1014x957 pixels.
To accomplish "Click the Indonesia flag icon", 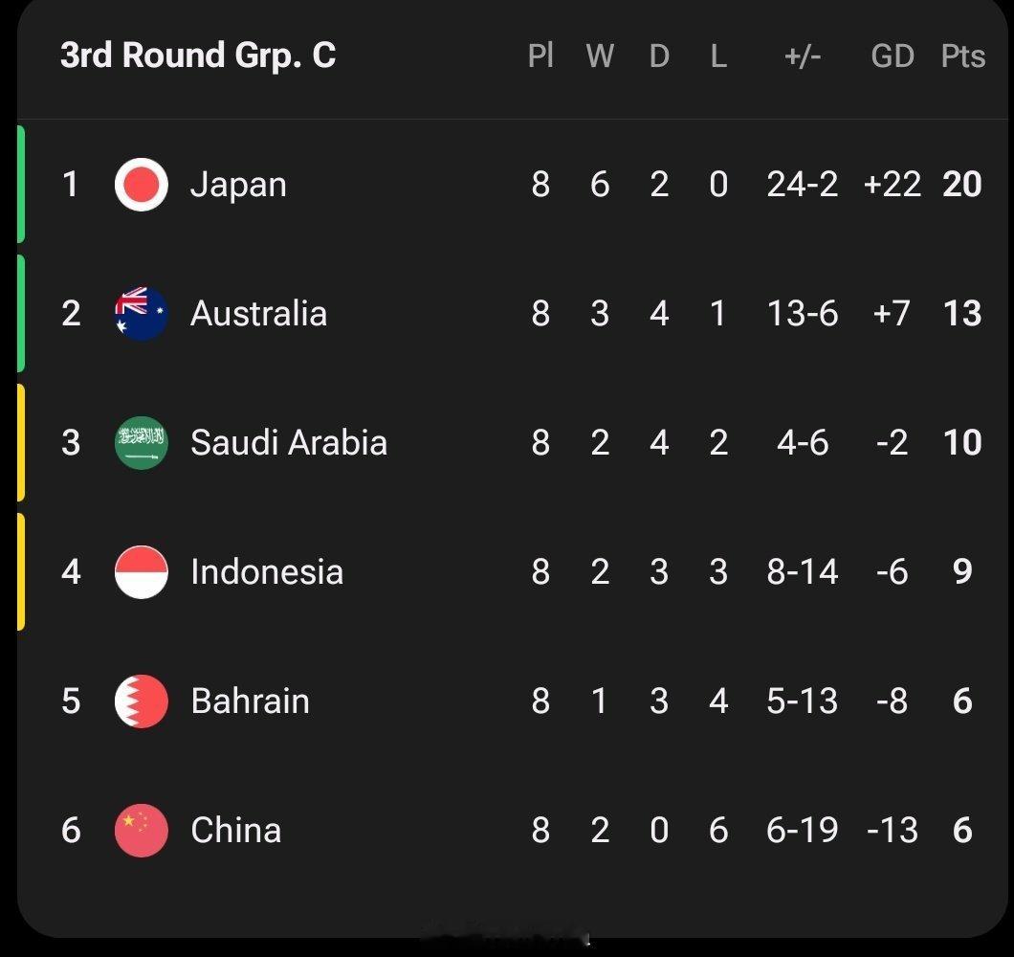I will point(141,572).
